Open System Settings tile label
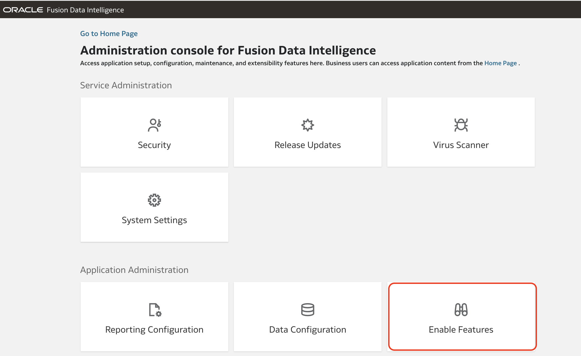This screenshot has width=581, height=356. click(x=154, y=220)
